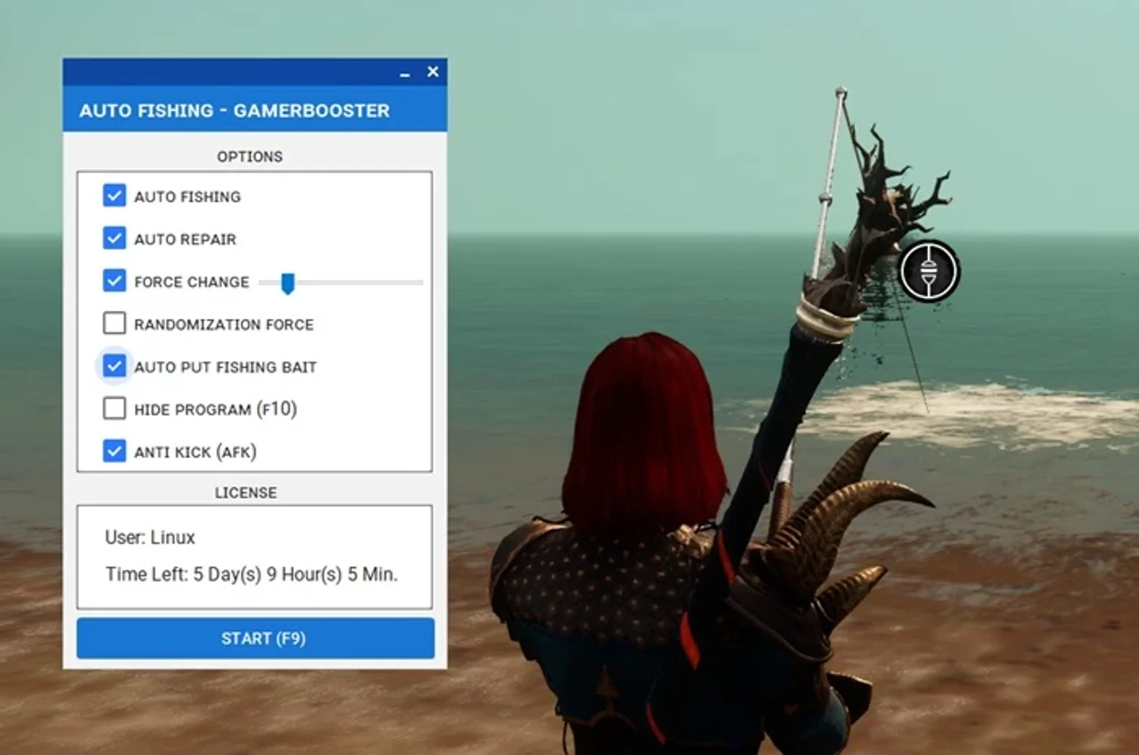Uncheck the Auto Fishing checkbox
Viewport: 1139px width, 755px height.
114,196
